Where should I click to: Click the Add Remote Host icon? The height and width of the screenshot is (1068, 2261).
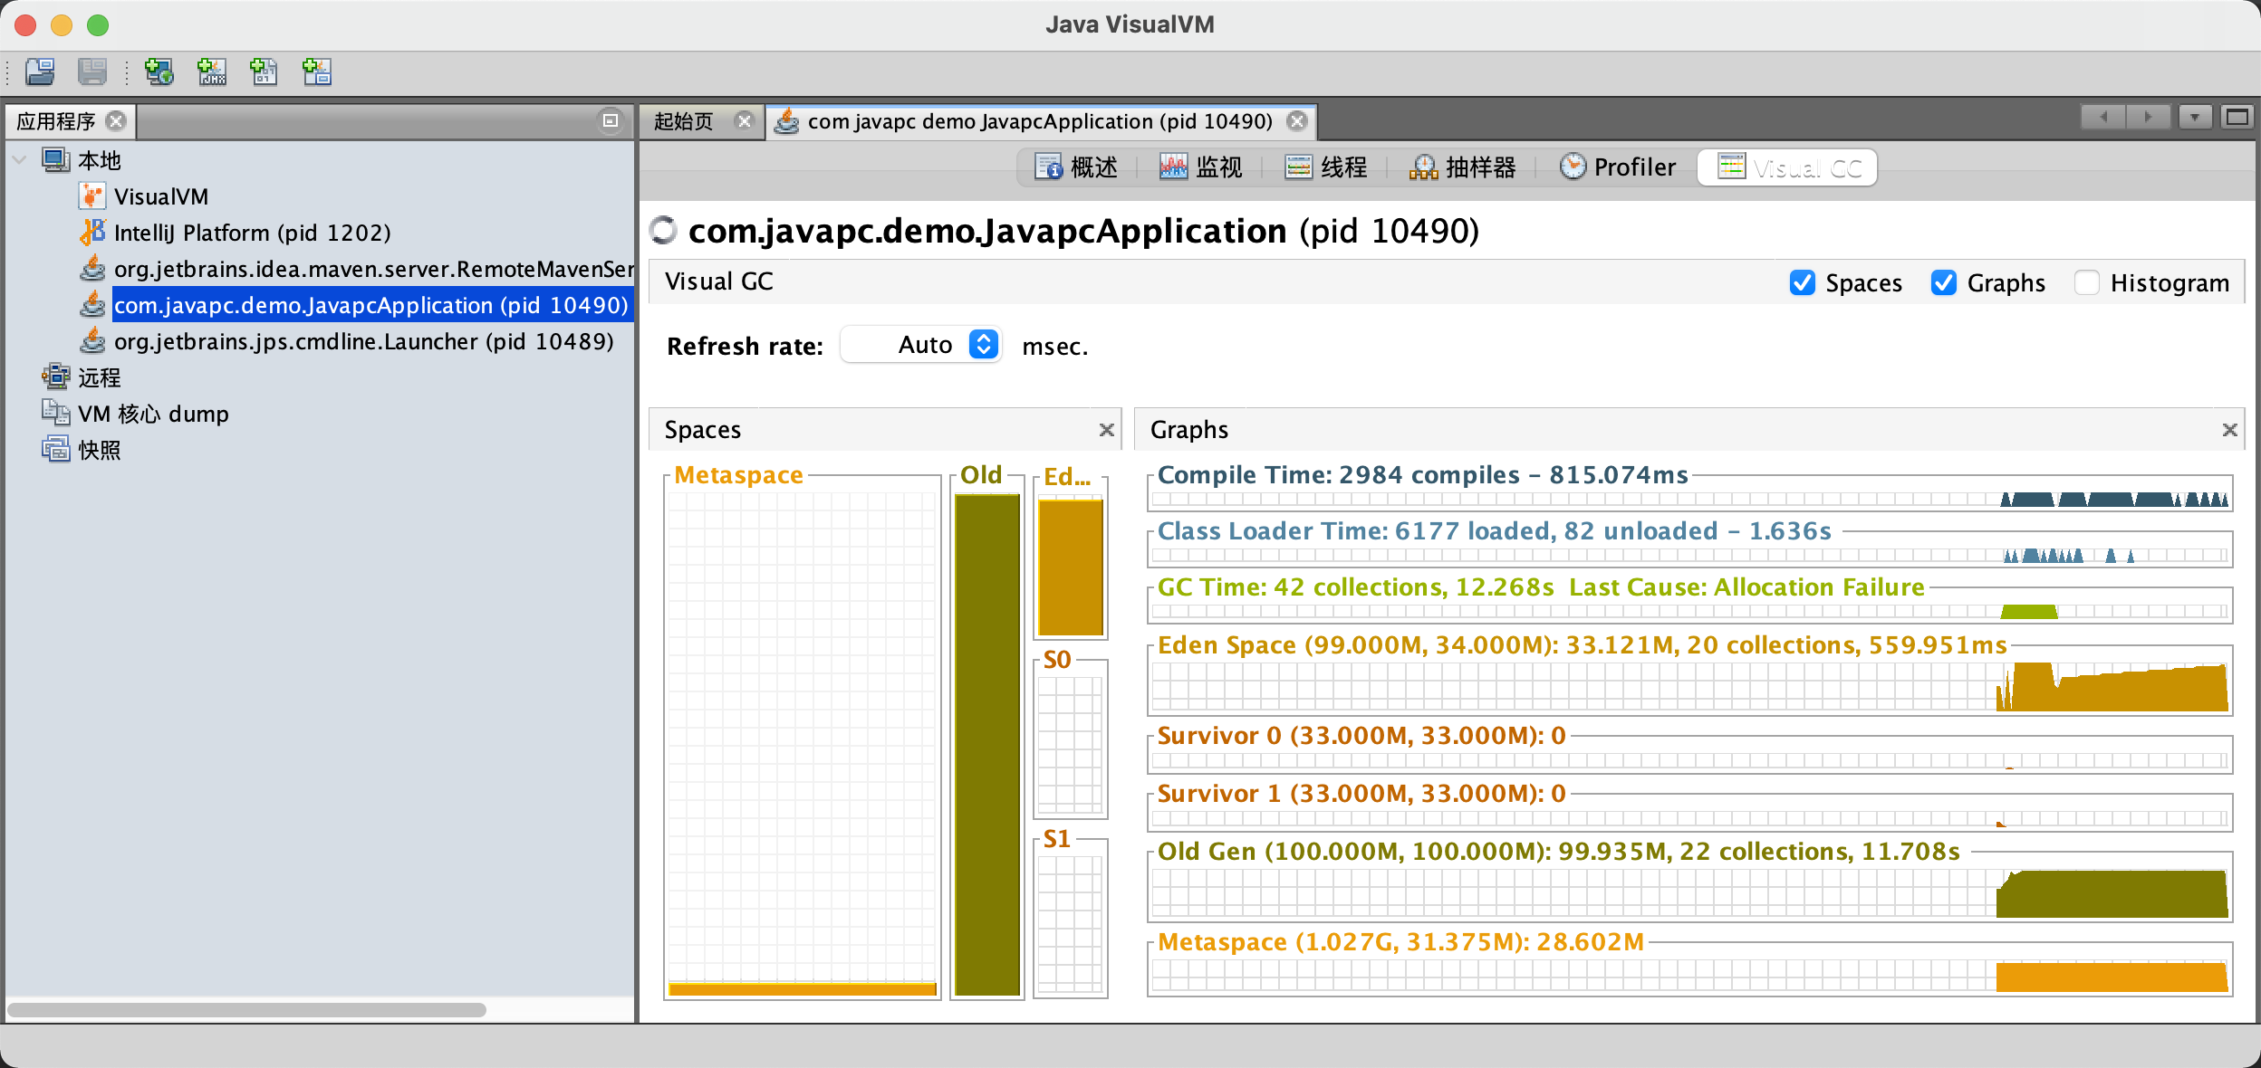(159, 72)
